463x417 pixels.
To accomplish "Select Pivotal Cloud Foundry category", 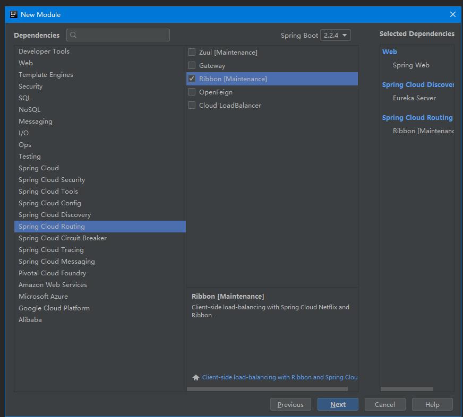I will [100, 273].
